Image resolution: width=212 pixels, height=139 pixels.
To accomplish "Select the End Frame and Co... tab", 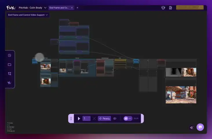I will pos(59,8).
